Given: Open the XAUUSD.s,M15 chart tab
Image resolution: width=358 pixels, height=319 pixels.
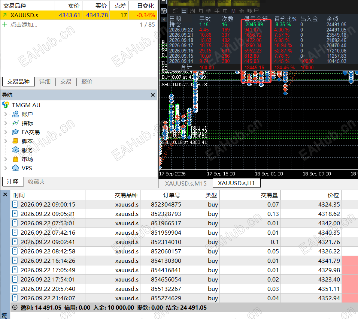Looking at the screenshot, I should tap(186, 183).
